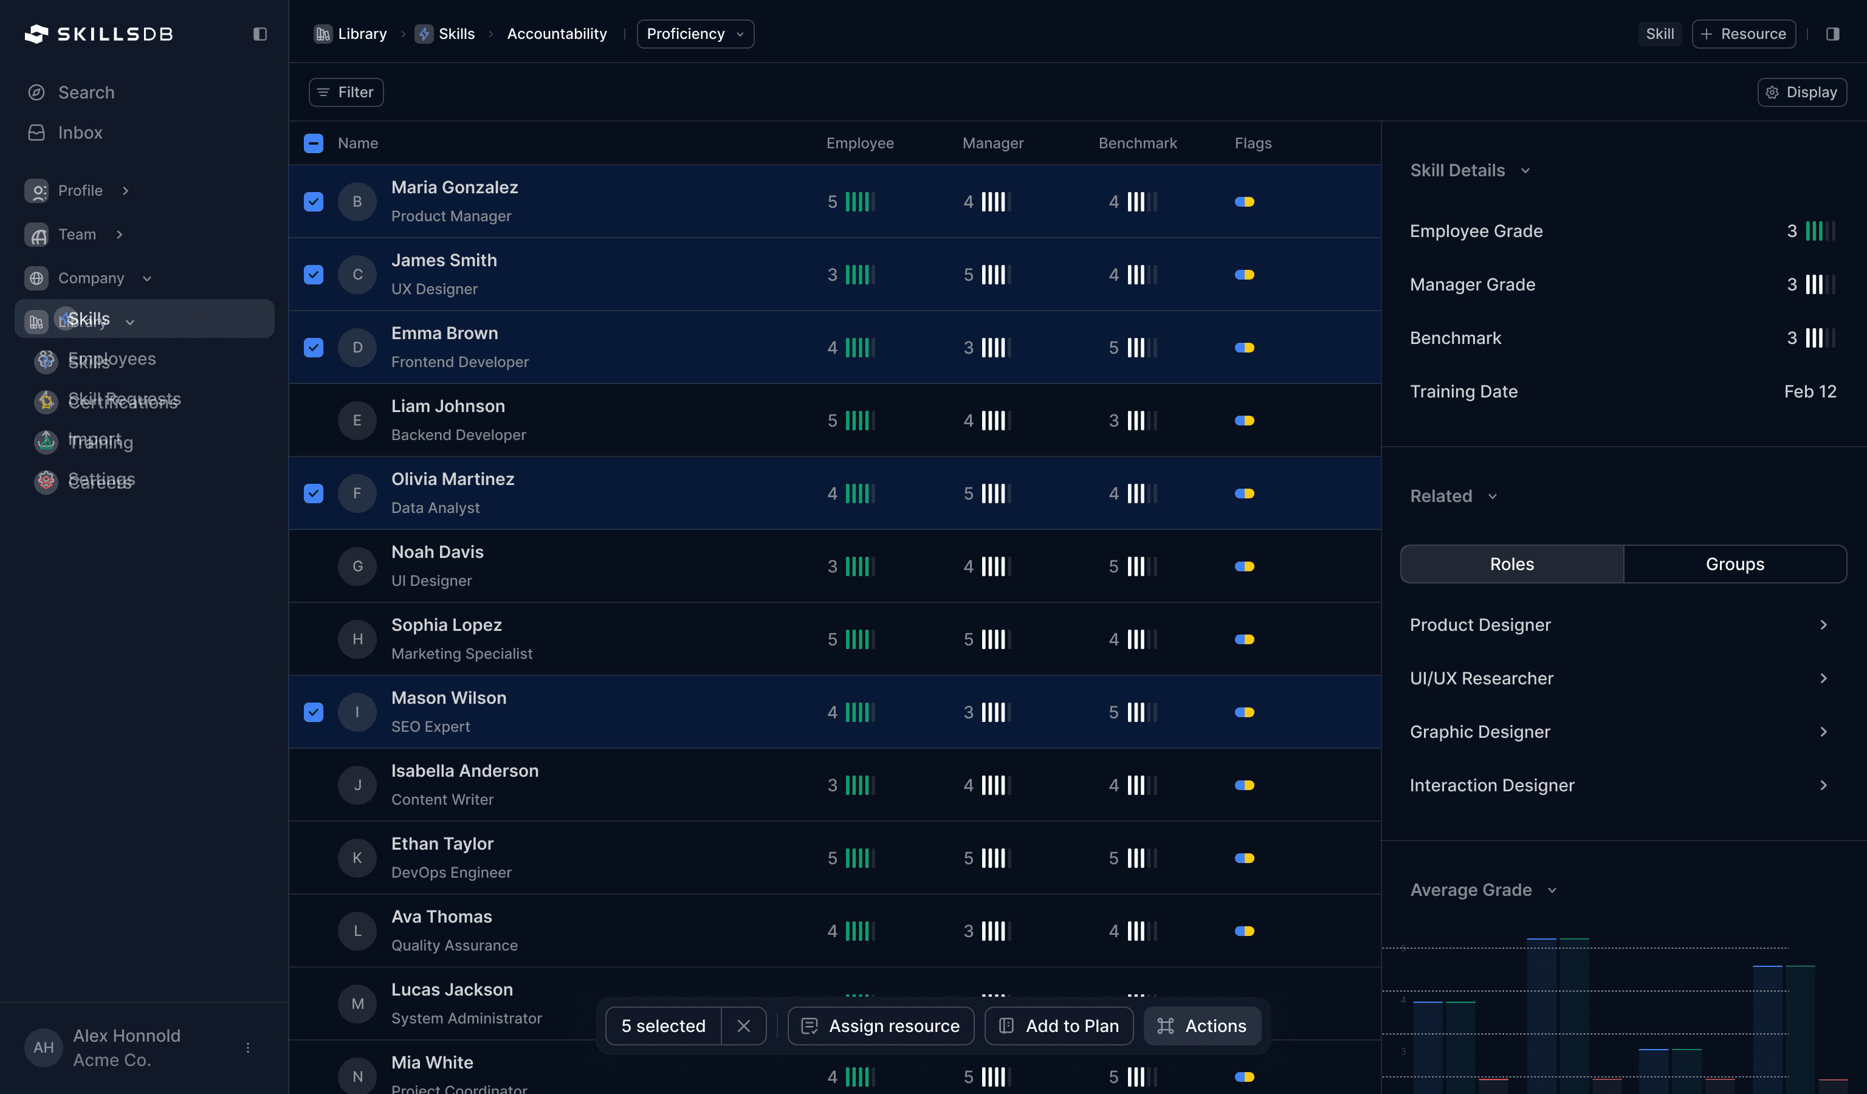Toggle the flag on Liam Johnson's row
The height and width of the screenshot is (1094, 1867).
pyautogui.click(x=1245, y=420)
